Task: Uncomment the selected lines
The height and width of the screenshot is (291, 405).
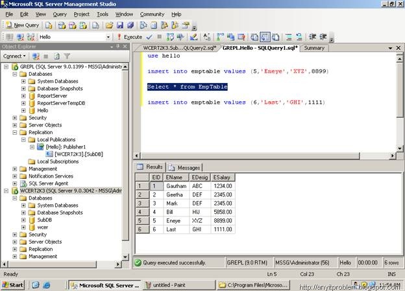Action: (x=299, y=37)
